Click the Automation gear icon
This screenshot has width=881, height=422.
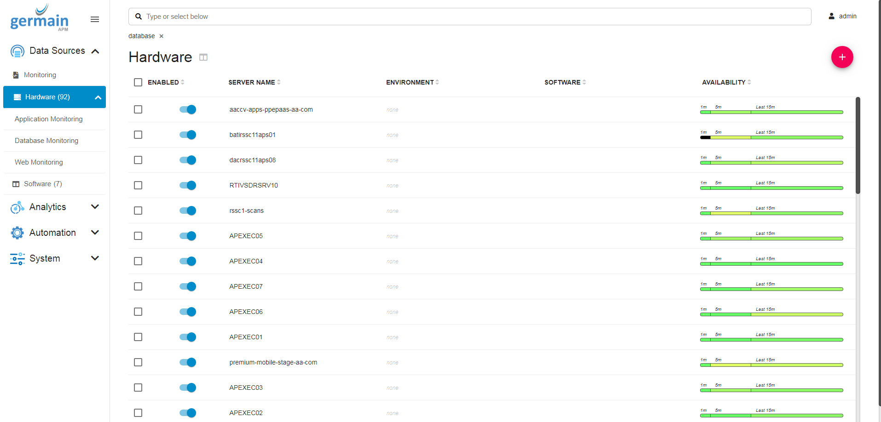click(x=17, y=233)
